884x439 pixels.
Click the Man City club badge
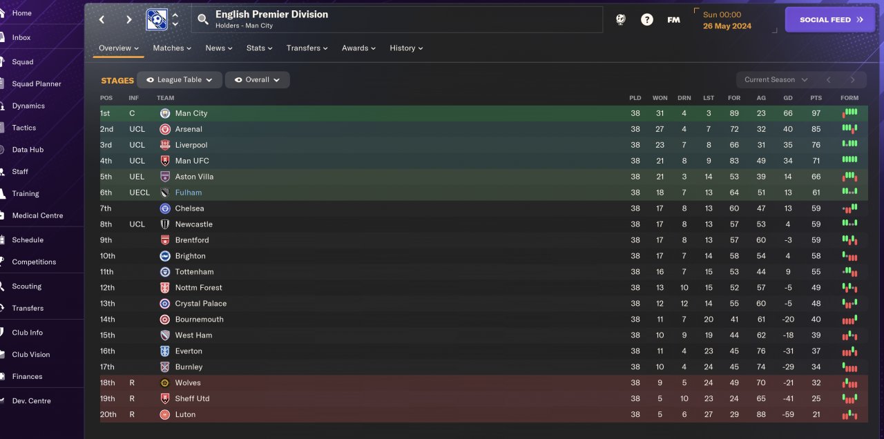pos(165,113)
